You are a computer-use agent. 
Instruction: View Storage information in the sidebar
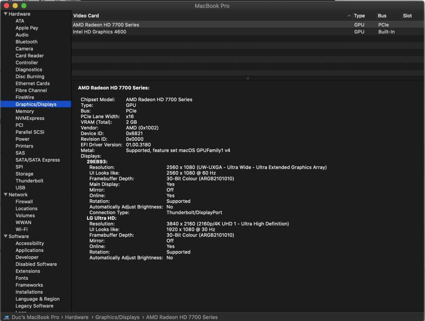(24, 173)
